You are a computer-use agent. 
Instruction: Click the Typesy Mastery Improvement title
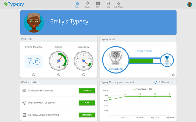(x=117, y=82)
